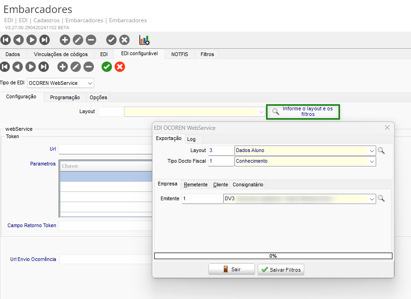Go to previous EDI configurável record
Screen dimensions: 411x299
(x=18, y=67)
